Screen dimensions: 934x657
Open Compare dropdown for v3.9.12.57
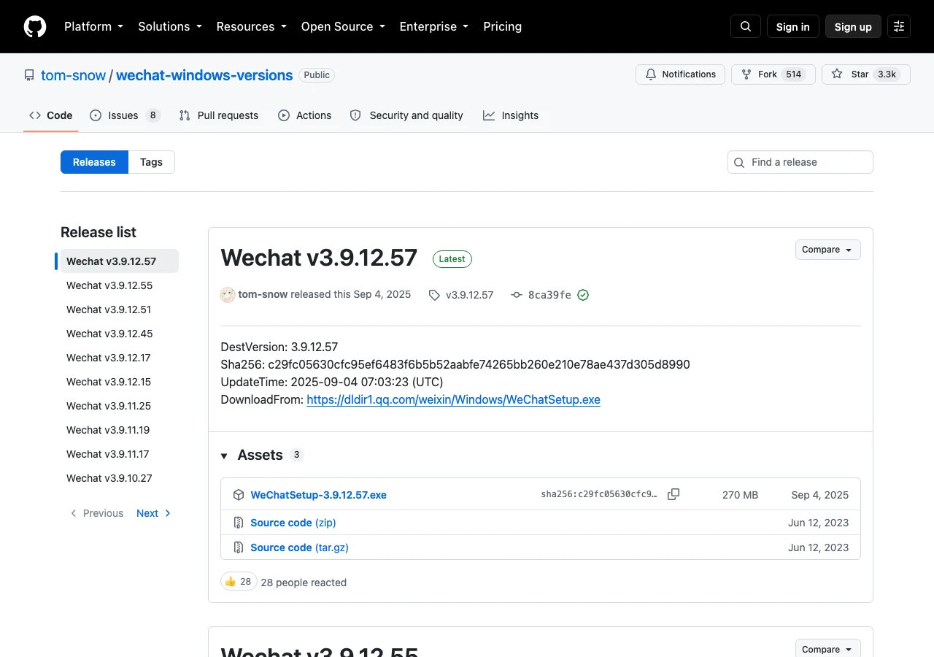(828, 250)
